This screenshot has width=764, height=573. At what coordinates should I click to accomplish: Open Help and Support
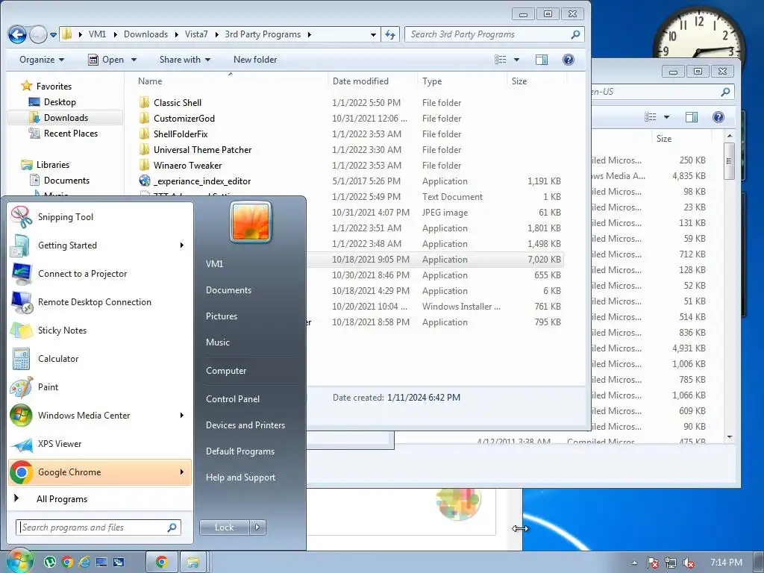pos(240,477)
